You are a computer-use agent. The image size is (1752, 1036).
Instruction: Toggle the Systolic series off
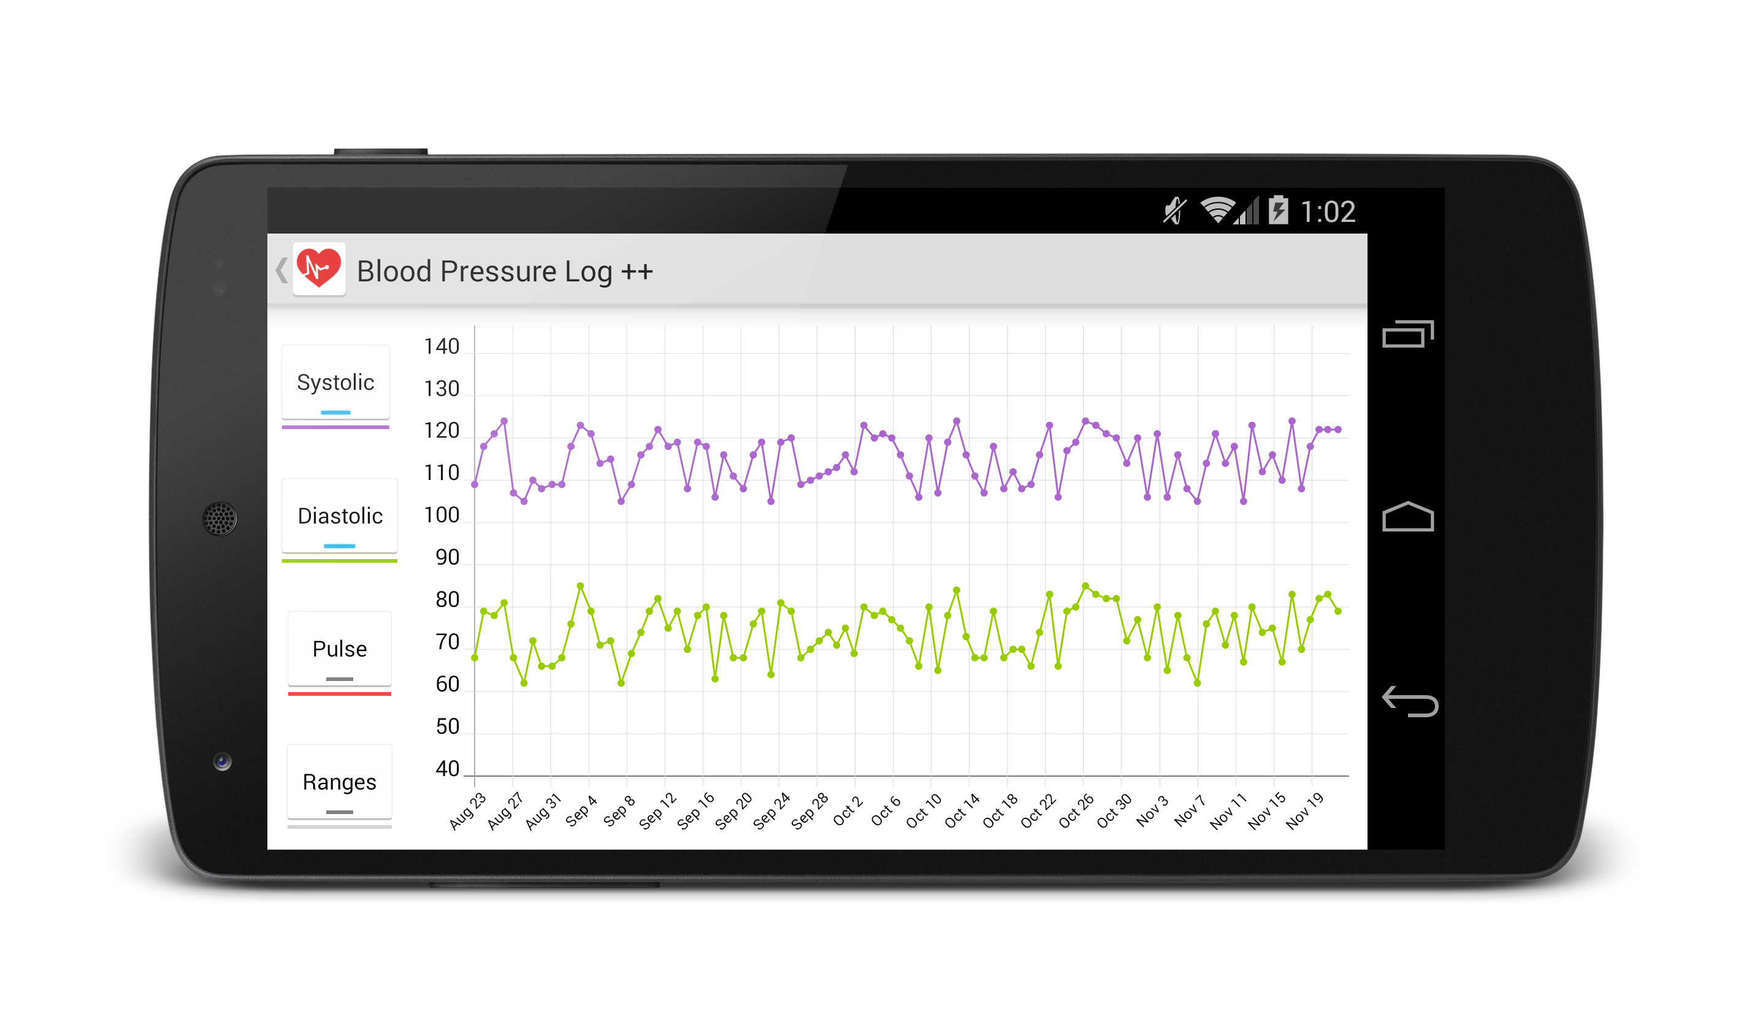coord(335,383)
